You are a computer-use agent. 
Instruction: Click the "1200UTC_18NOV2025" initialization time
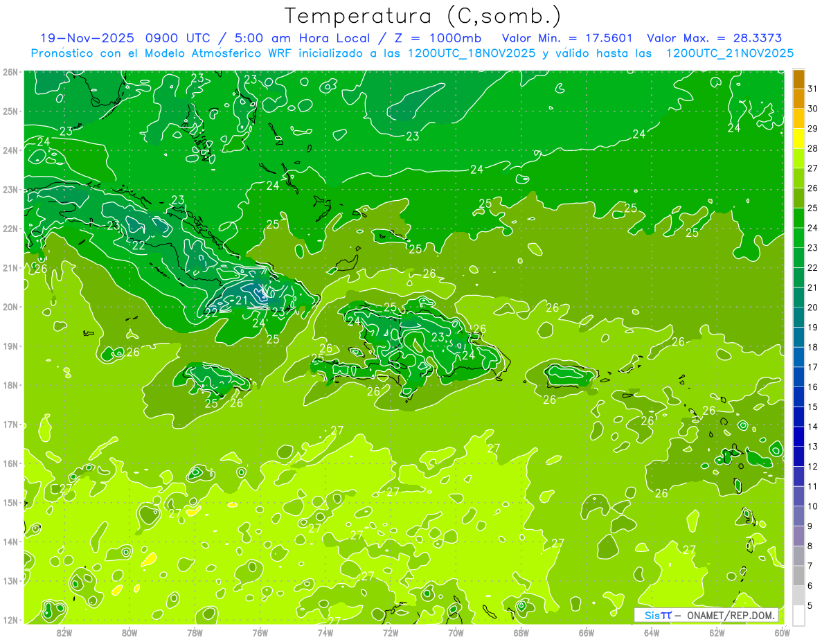tap(472, 53)
